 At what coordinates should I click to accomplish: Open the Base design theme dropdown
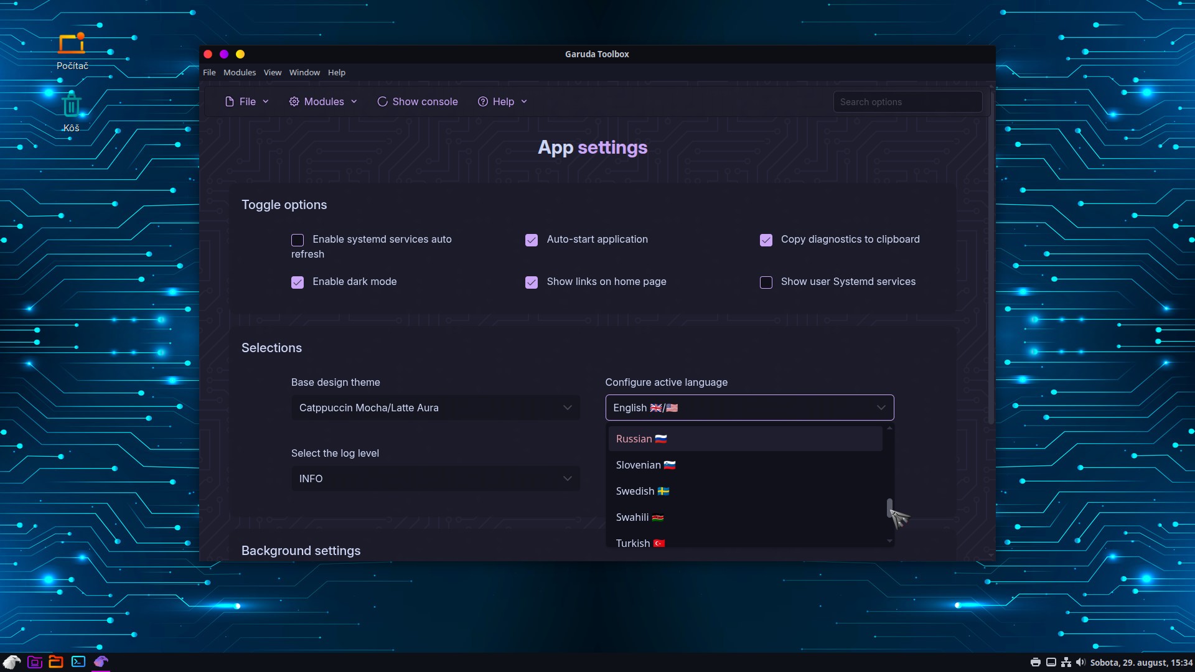436,408
